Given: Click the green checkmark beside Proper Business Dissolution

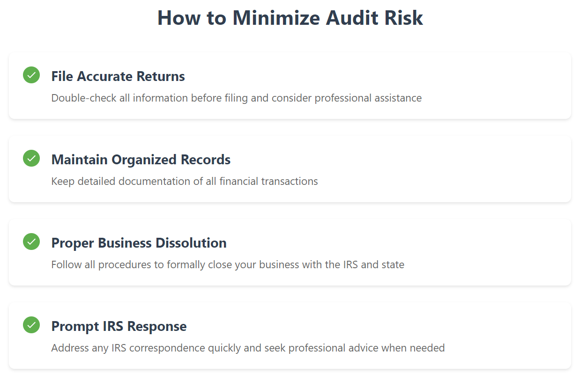Looking at the screenshot, I should [x=31, y=242].
